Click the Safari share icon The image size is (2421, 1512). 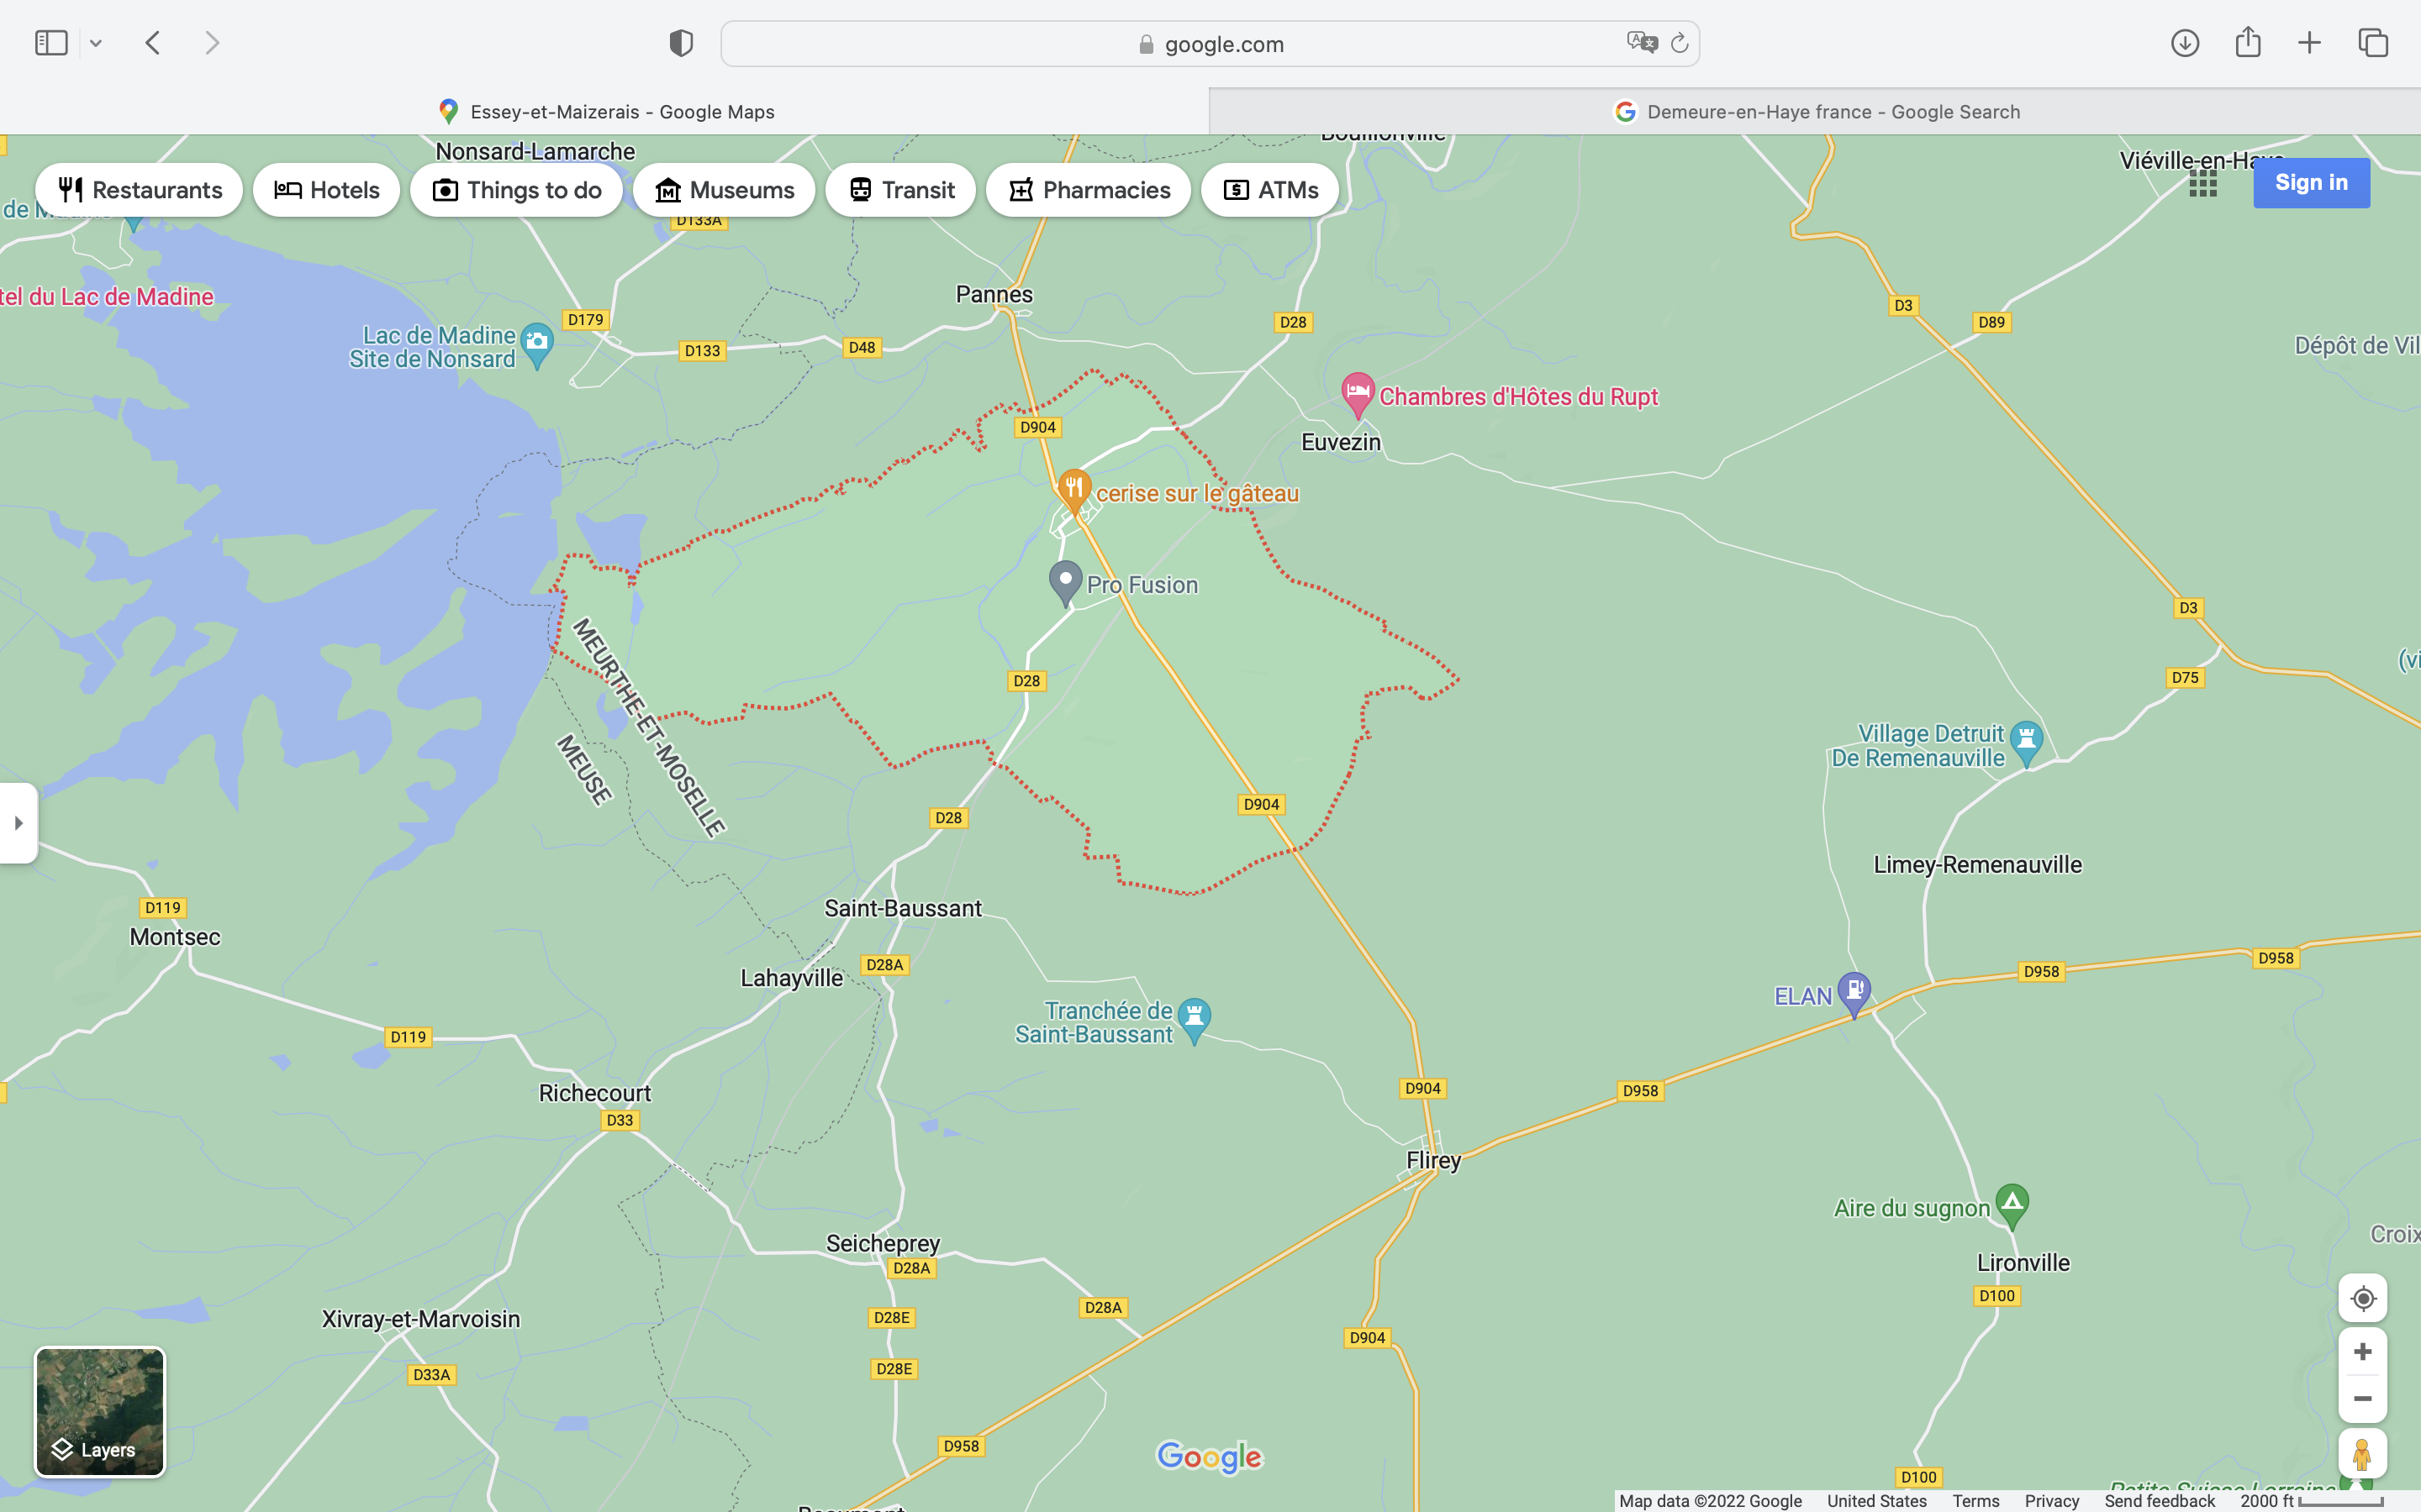(x=2248, y=42)
